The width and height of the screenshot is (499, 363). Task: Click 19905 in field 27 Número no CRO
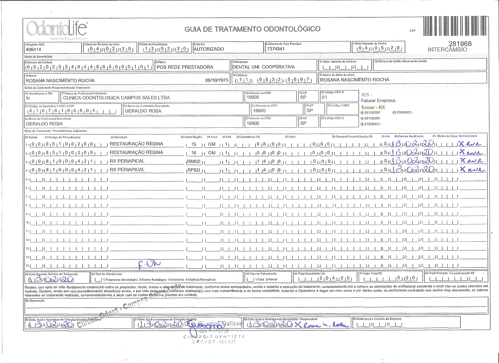pos(253,123)
